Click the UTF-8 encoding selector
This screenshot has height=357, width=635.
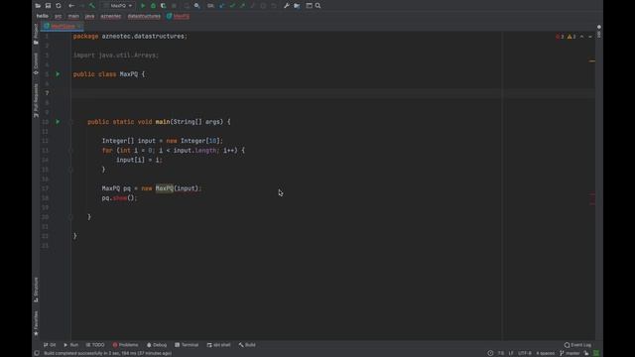(x=525, y=353)
